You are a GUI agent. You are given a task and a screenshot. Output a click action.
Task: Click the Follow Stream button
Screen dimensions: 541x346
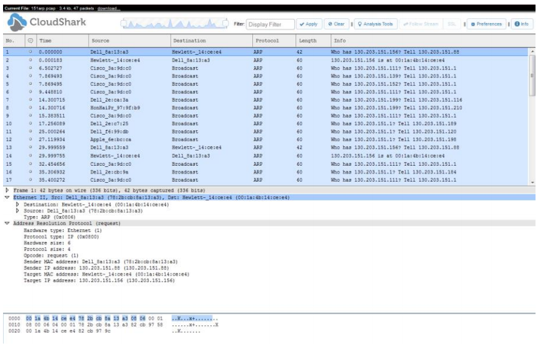click(421, 24)
